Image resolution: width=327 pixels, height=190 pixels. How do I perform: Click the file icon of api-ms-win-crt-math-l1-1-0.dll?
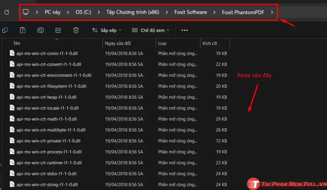(x=11, y=119)
